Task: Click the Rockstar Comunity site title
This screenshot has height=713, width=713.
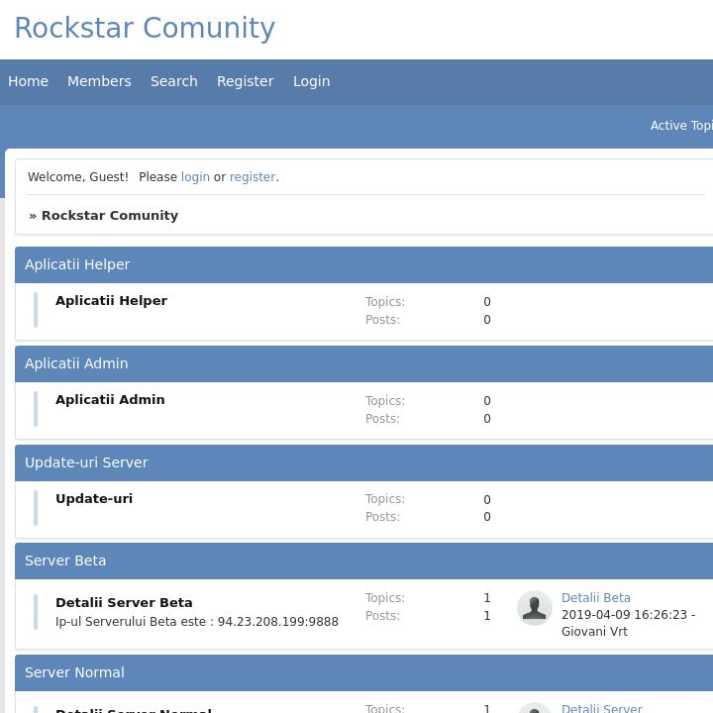Action: pos(145,29)
